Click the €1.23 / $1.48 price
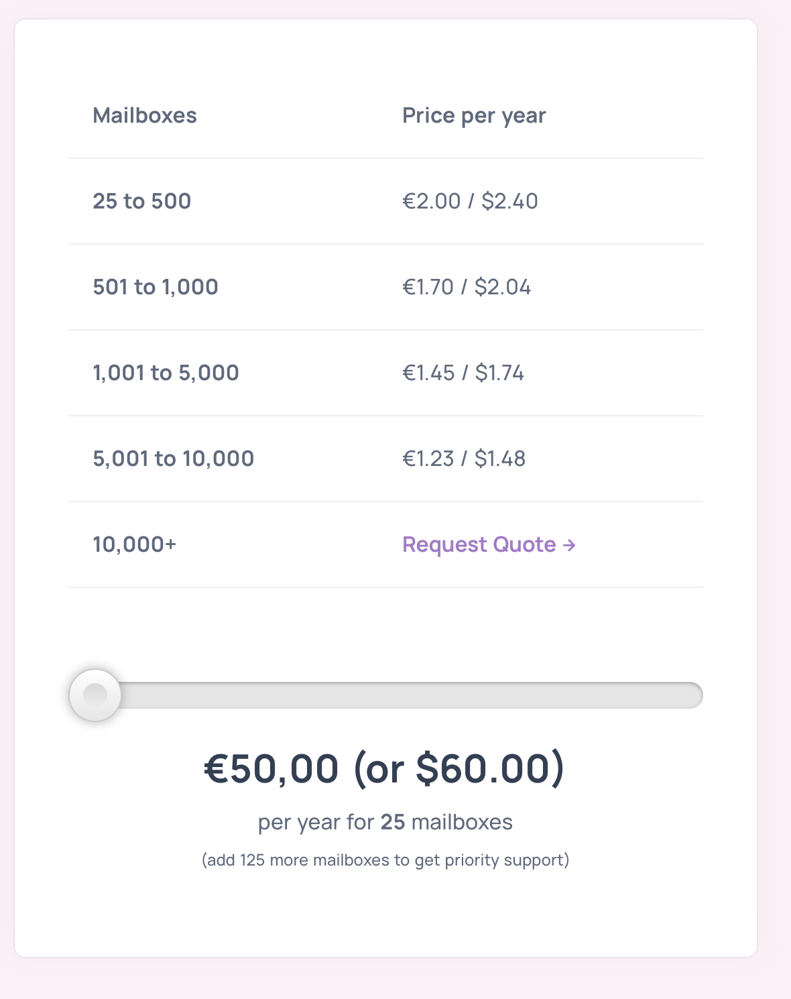 coord(464,459)
